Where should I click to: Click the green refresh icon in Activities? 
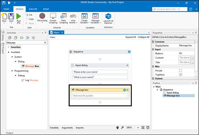[22, 38]
